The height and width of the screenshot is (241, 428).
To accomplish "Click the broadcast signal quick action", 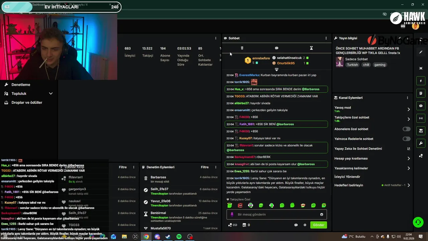I will (421, 118).
